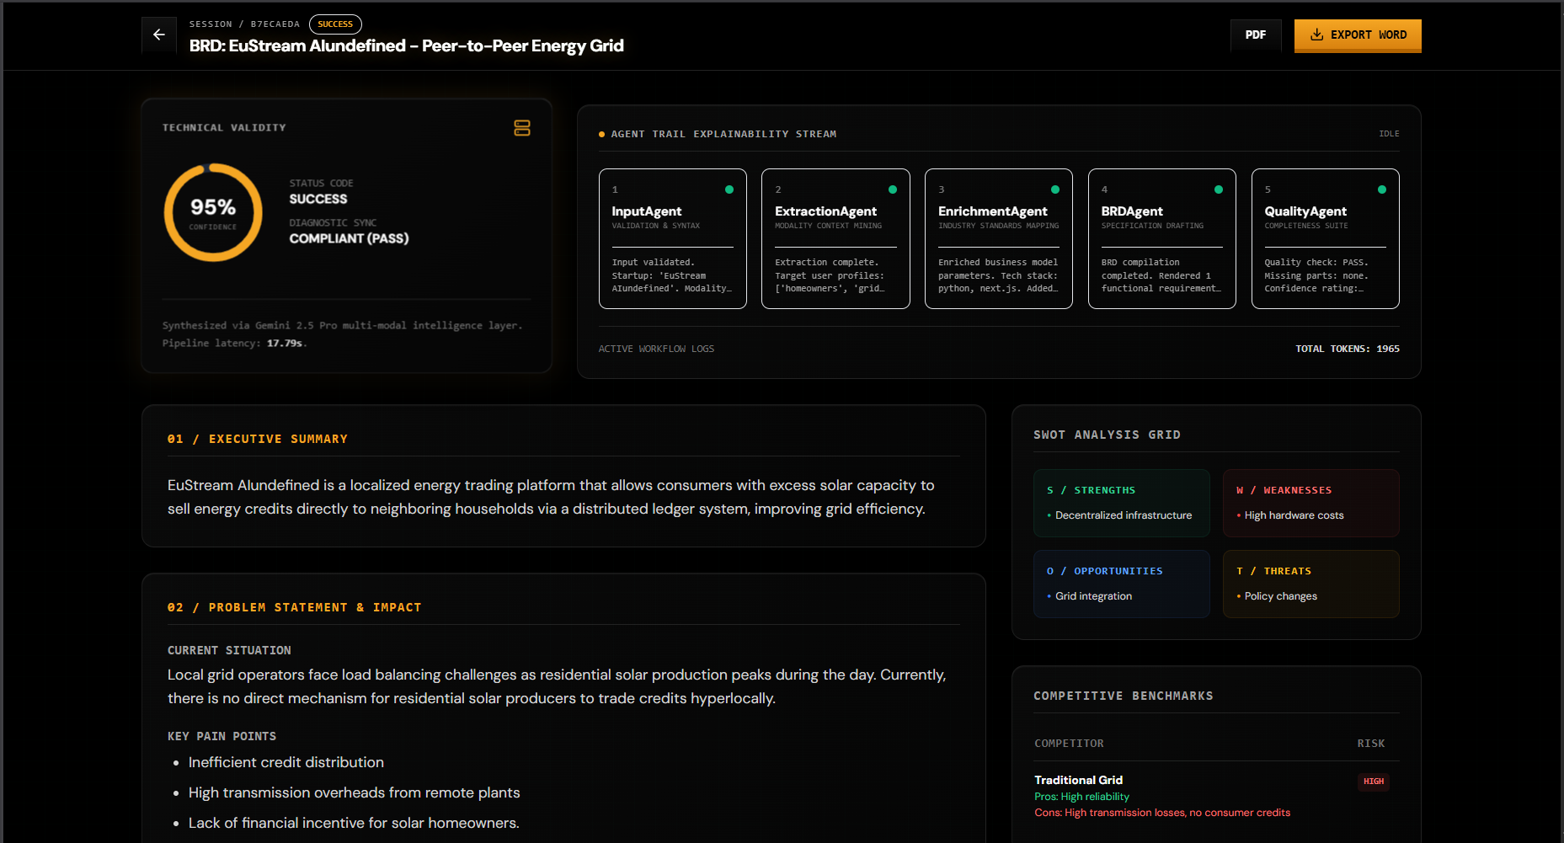Viewport: 1564px width, 843px height.
Task: Click the Export Word button
Action: [x=1358, y=35]
